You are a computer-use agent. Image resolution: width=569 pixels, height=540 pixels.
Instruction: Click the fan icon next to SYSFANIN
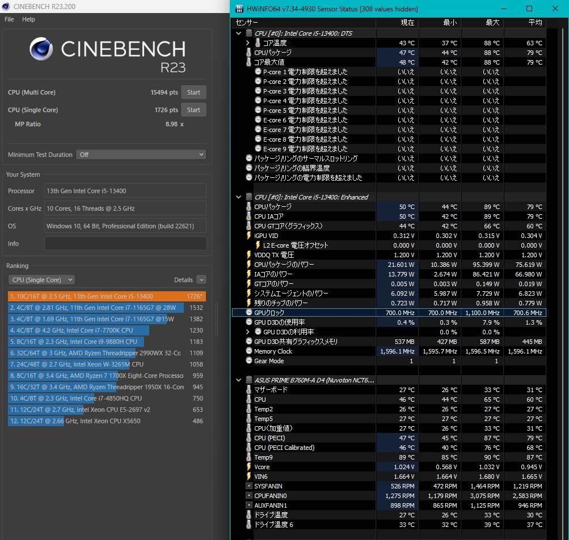point(248,486)
